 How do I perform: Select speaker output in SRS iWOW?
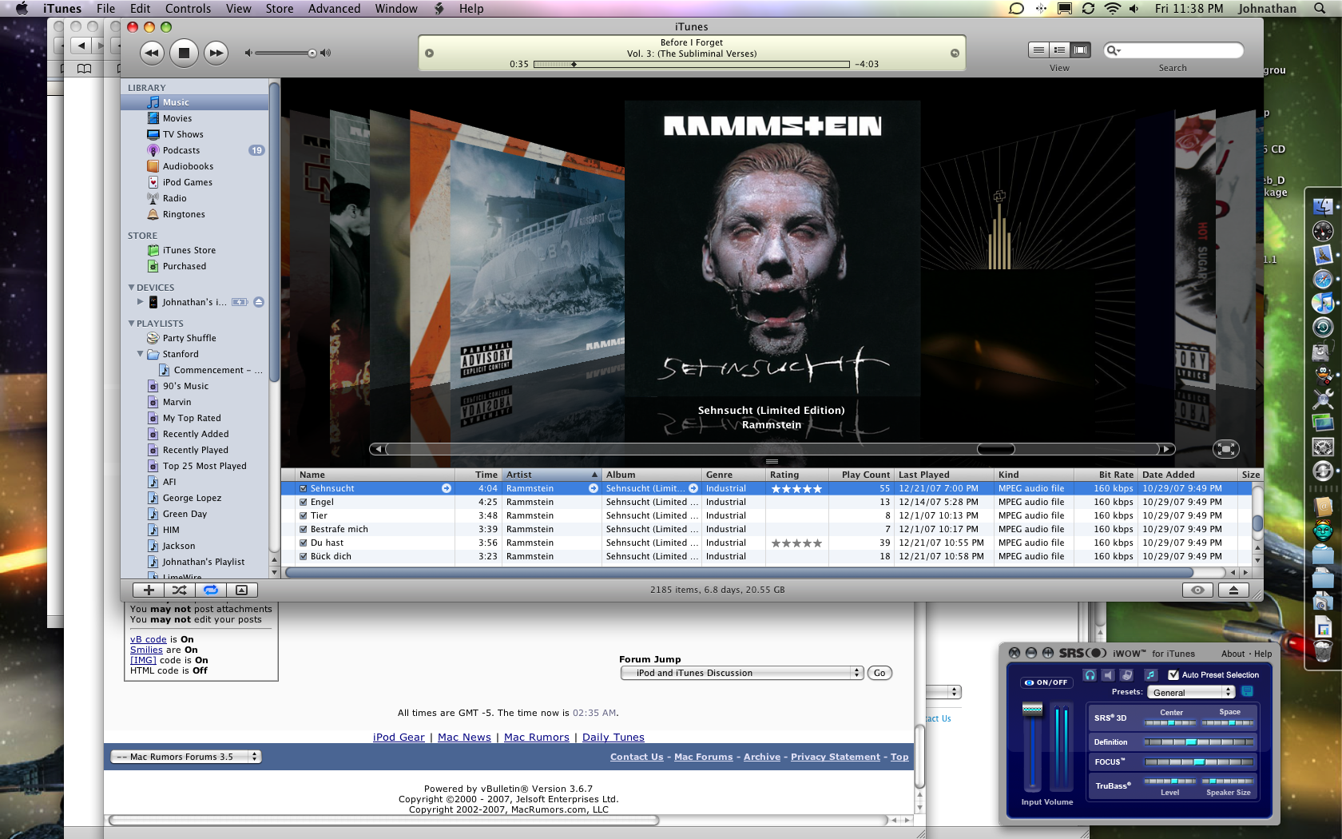click(1108, 675)
